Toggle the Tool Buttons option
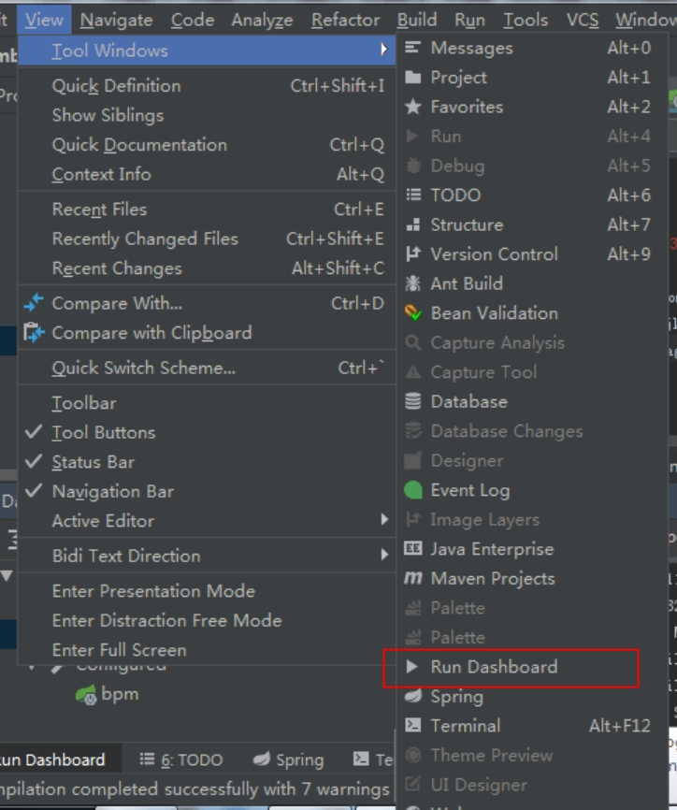 click(103, 432)
